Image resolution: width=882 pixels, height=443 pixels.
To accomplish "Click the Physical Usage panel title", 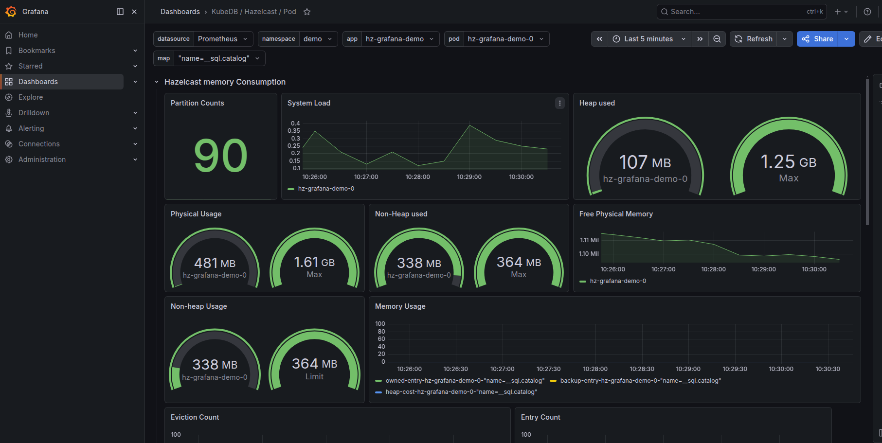I will 196,214.
